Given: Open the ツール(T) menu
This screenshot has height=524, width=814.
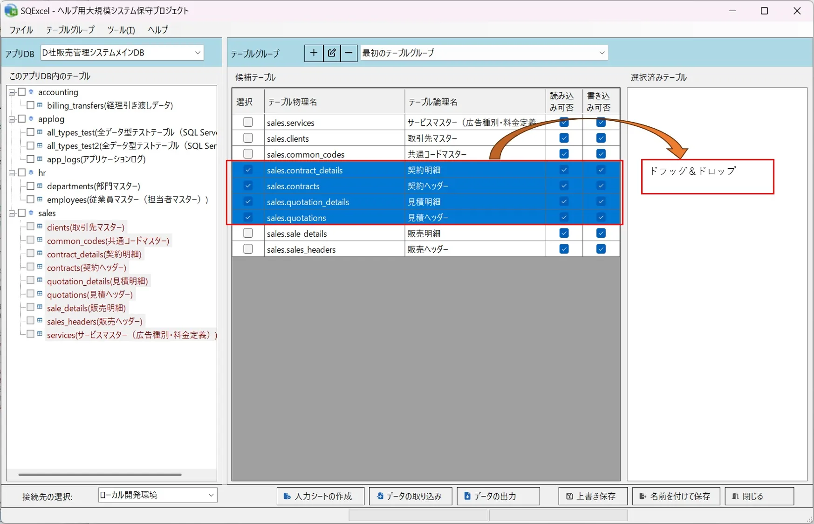Looking at the screenshot, I should pyautogui.click(x=121, y=30).
